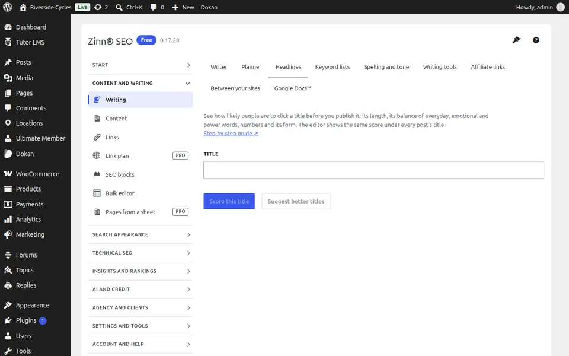The width and height of the screenshot is (569, 356).
Task: Expand the Agency and Clients section
Action: pos(140,307)
